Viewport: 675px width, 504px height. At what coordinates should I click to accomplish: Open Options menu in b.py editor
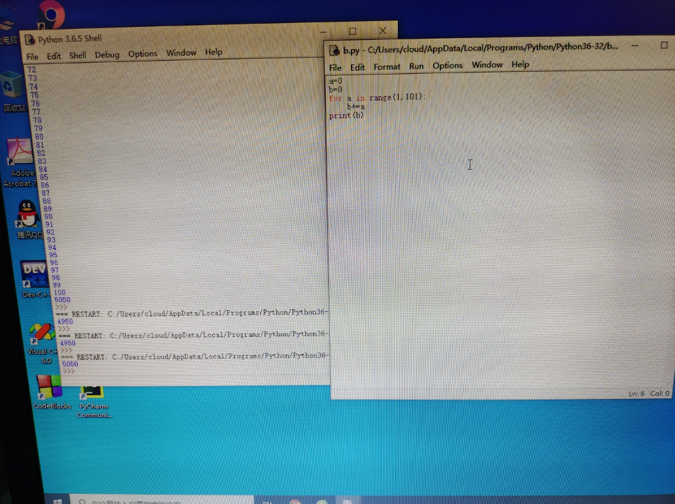447,66
